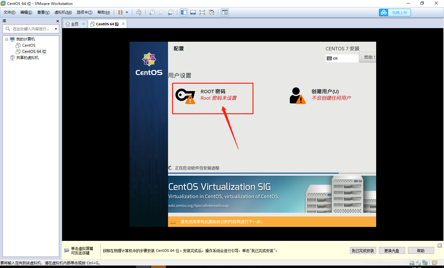Open the library search dropdown arrow
The image size is (444, 268).
click(x=56, y=29)
